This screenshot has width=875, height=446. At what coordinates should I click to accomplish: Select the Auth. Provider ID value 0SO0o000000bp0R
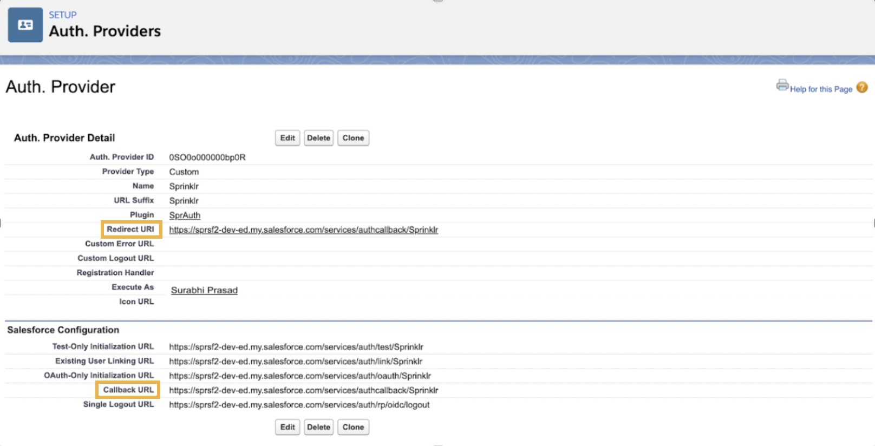[207, 158]
